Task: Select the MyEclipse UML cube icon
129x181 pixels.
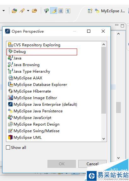Action: pos(10,137)
